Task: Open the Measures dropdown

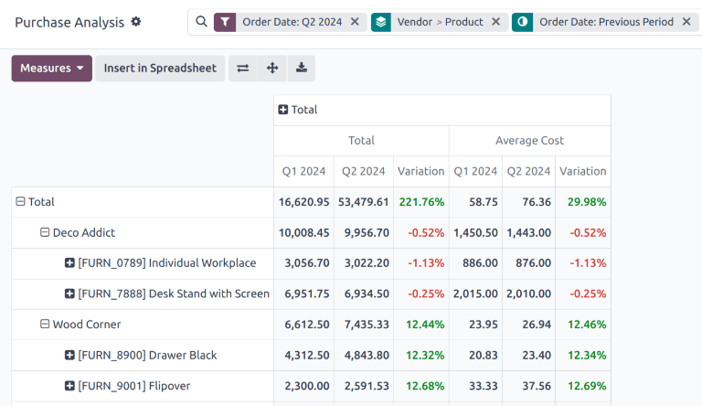Action: pos(51,68)
